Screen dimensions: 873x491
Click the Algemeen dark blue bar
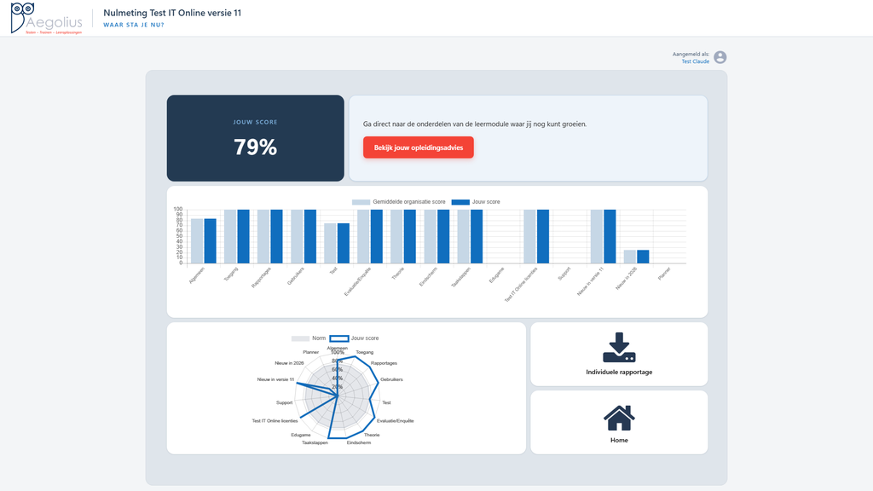click(210, 241)
